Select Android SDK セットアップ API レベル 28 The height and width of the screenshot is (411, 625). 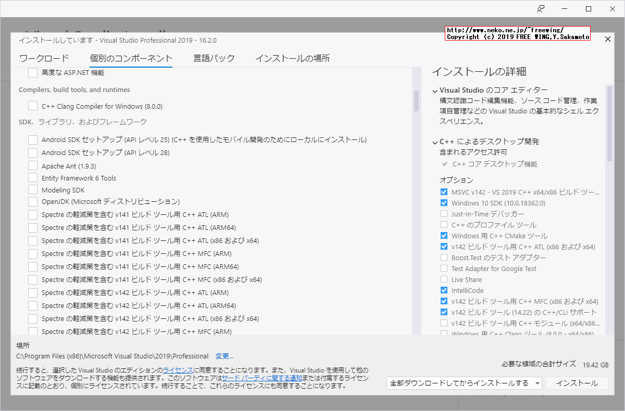pos(33,152)
